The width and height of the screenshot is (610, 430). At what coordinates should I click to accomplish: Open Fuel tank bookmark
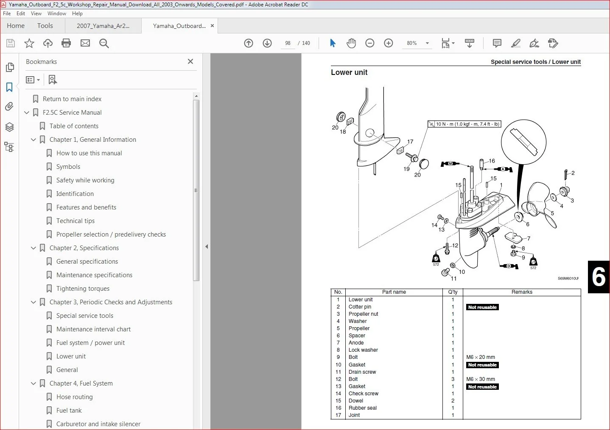[69, 411]
